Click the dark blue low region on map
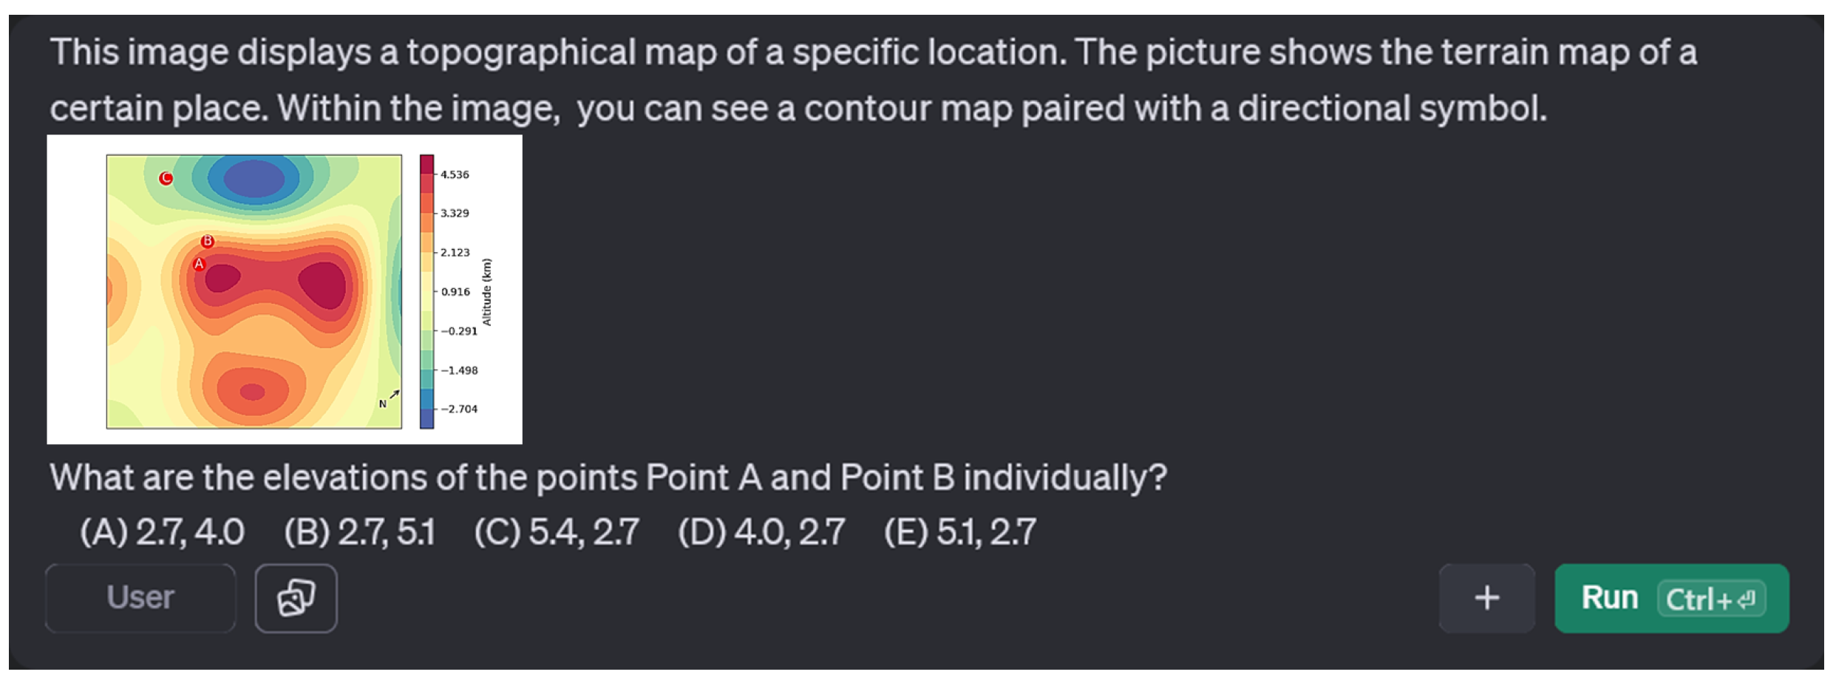The height and width of the screenshot is (683, 1836). click(x=254, y=180)
